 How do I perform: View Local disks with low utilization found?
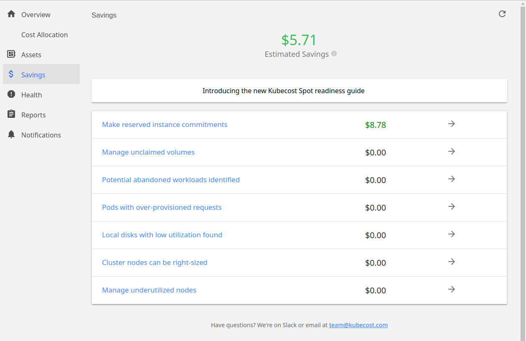click(x=162, y=235)
